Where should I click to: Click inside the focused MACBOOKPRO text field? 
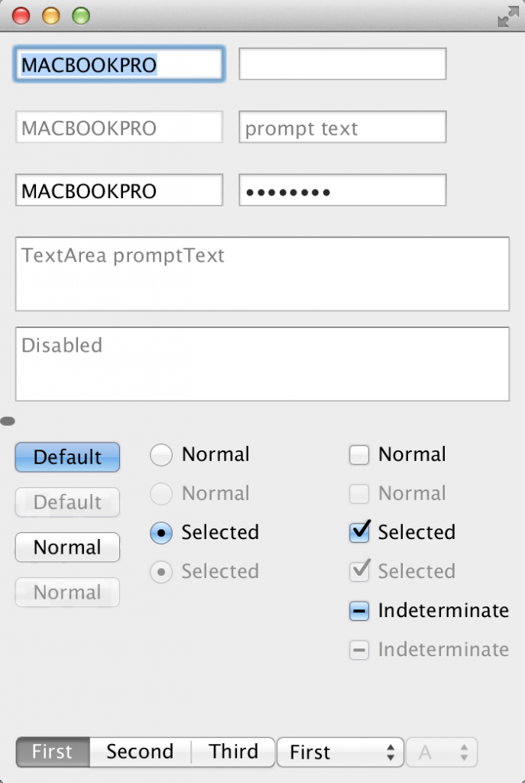118,63
